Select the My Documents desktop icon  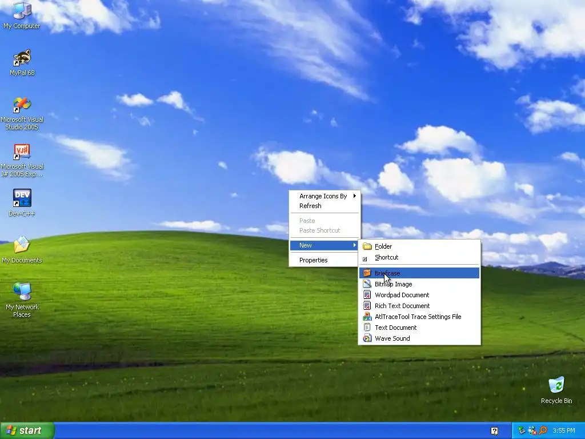(x=22, y=245)
